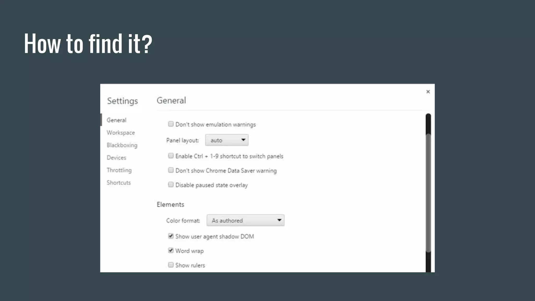
Task: Uncheck Show user agent shadow DOM
Action: point(171,236)
